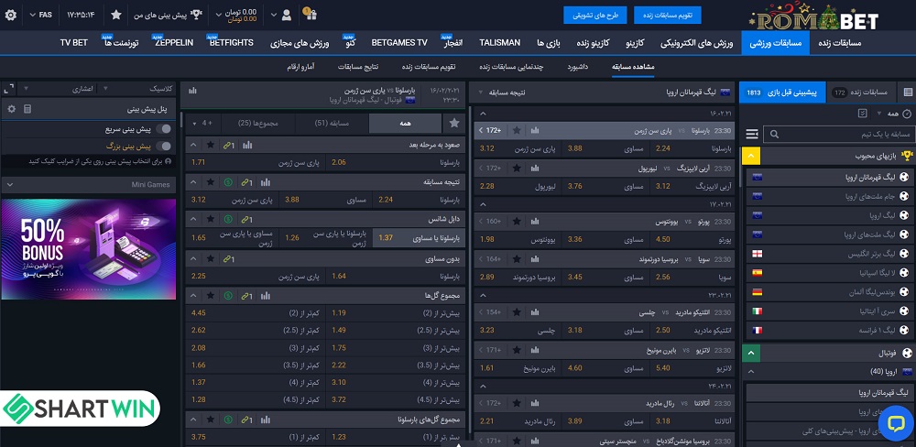The image size is (916, 447).
Task: Favorite the Barcelona vs Paris match in list
Action: pos(517,130)
